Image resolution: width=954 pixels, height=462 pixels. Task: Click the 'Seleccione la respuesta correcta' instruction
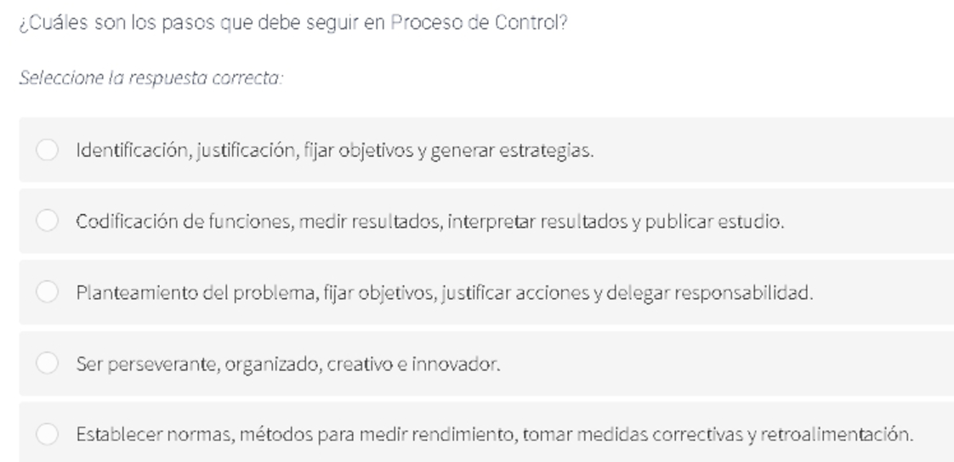150,78
